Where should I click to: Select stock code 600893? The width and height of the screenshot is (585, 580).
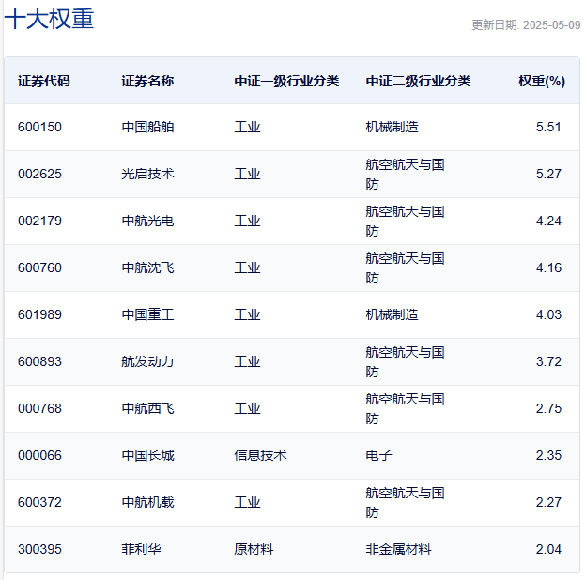[40, 361]
